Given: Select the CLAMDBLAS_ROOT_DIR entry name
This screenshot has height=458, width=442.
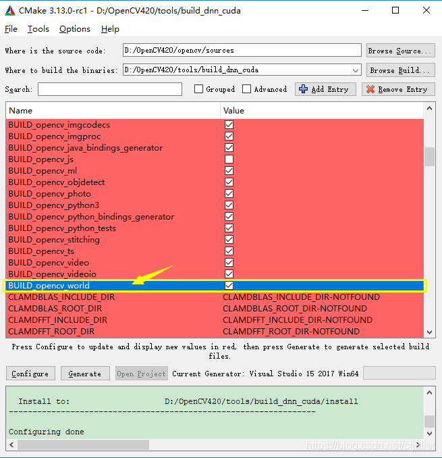Looking at the screenshot, I should coord(55,309).
